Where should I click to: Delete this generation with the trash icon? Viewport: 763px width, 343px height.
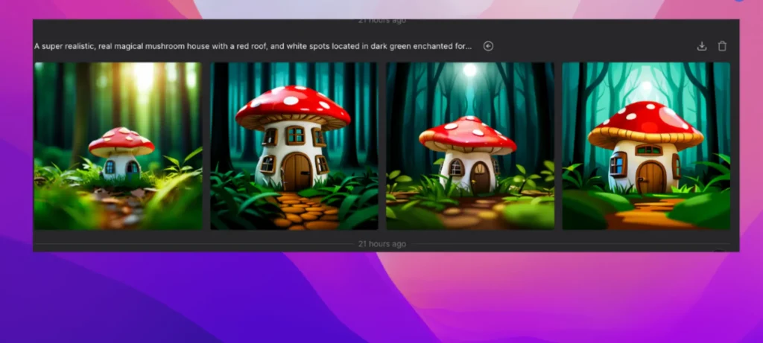point(722,46)
